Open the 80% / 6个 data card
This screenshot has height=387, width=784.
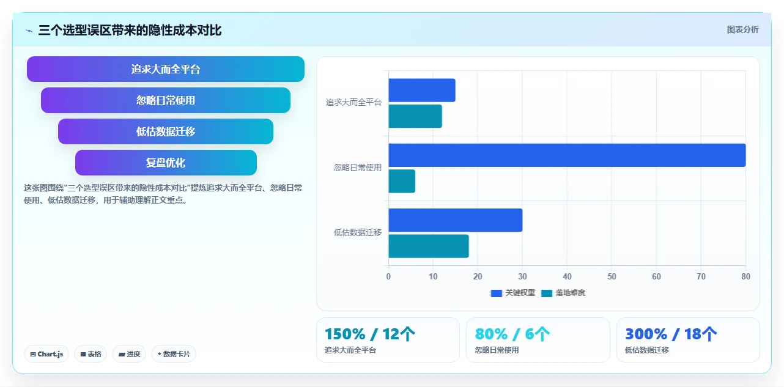[538, 340]
